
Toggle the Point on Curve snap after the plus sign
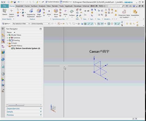pos(119,24)
